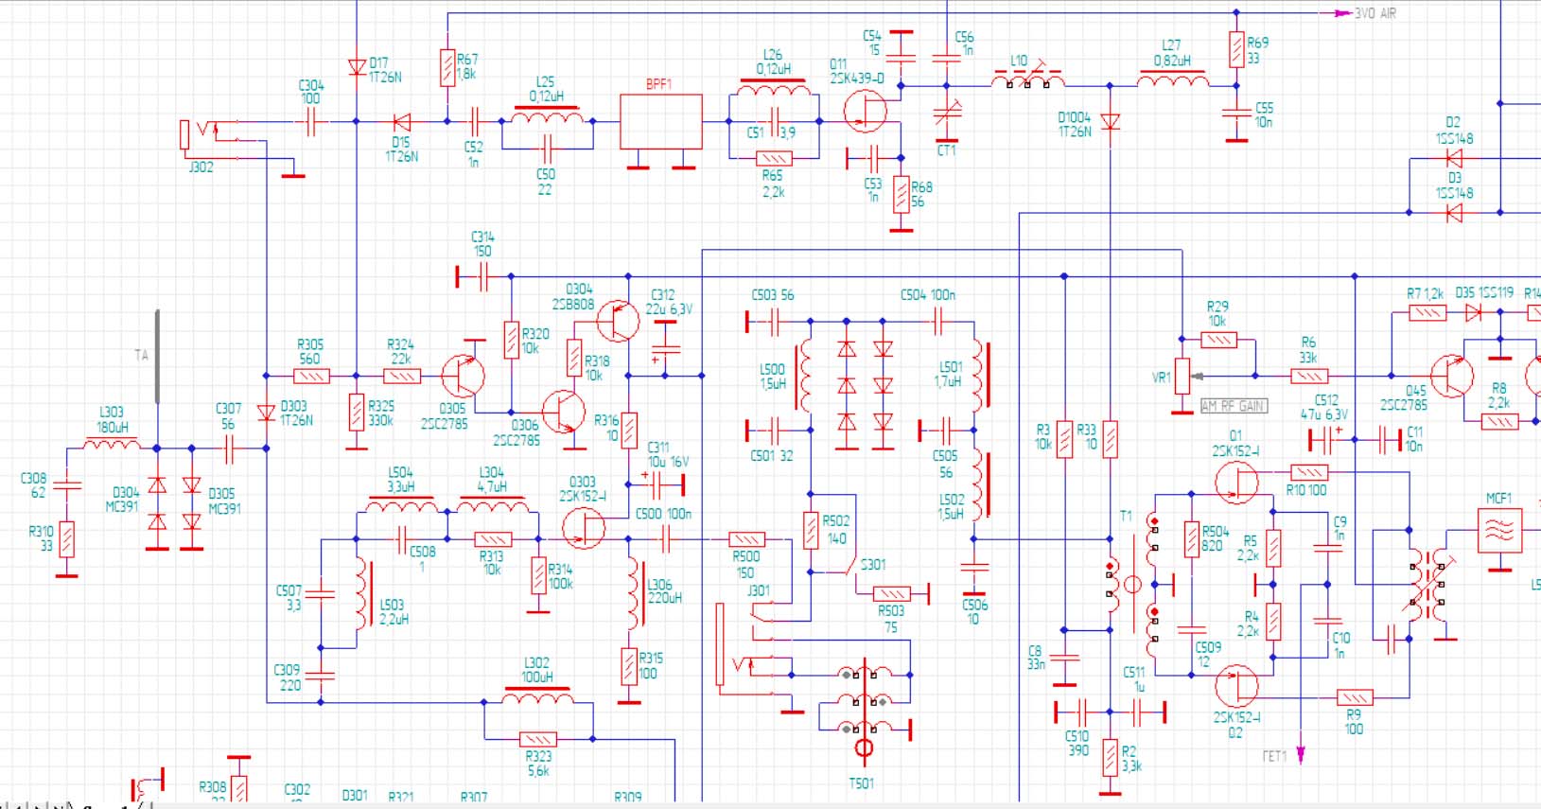Screen dimensions: 1541x809
Task: Click the 3V0 AIR net label
Action: point(1375,13)
